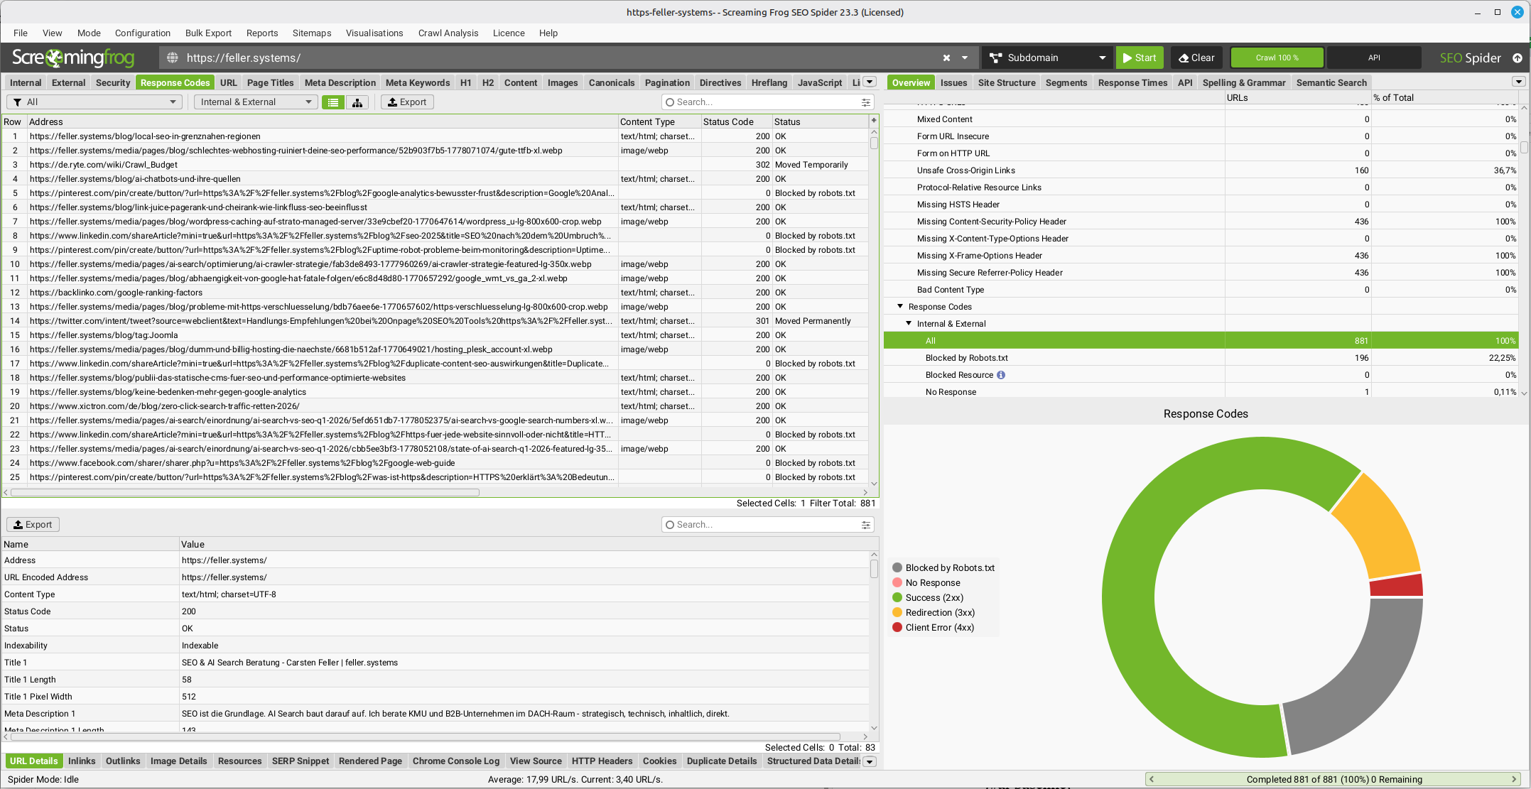The width and height of the screenshot is (1531, 789).
Task: Open the All filter dropdown
Action: pyautogui.click(x=94, y=102)
